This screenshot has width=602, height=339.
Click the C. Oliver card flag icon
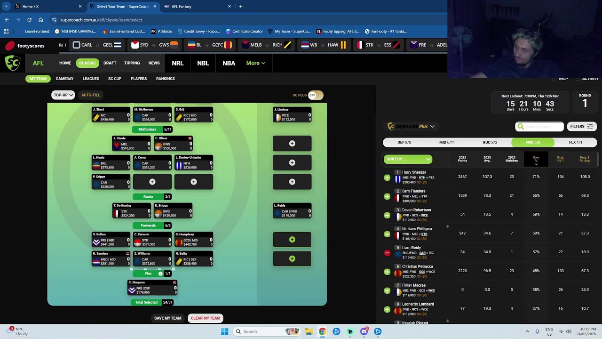[190, 138]
